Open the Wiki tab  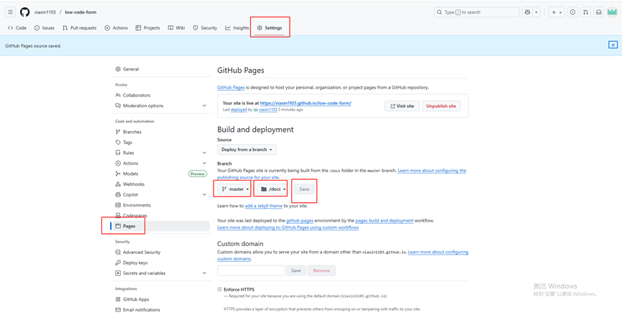click(x=176, y=28)
